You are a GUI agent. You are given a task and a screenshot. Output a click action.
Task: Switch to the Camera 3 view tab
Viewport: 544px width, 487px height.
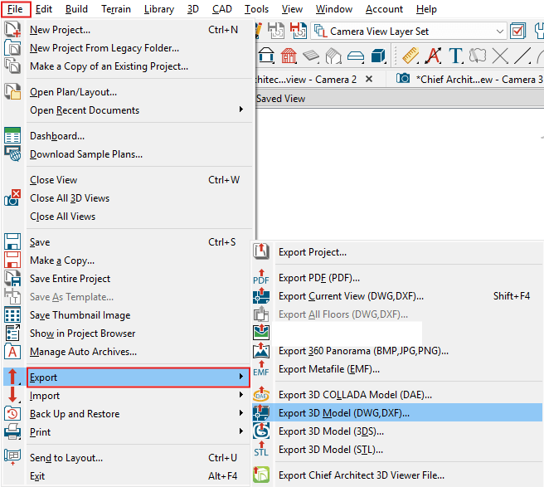tap(469, 79)
